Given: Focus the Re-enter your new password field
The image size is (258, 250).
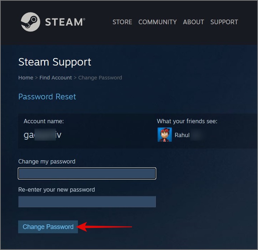Looking at the screenshot, I should pyautogui.click(x=87, y=202).
